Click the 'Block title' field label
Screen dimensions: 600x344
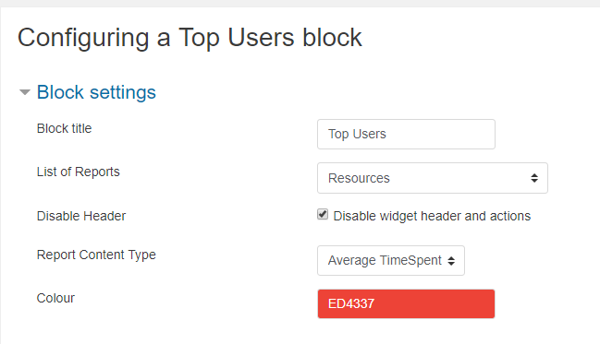coord(65,129)
